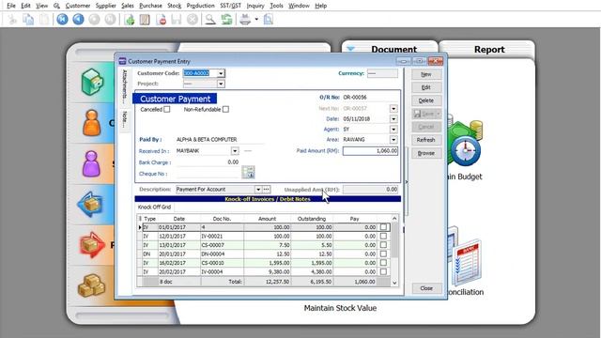Click the Edit button in payment window
Image resolution: width=601 pixels, height=338 pixels.
click(x=426, y=87)
